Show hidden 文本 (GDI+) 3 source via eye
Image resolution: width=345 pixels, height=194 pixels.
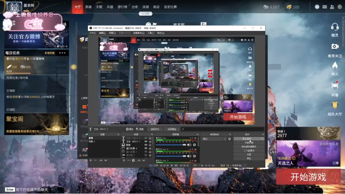pos(146,138)
